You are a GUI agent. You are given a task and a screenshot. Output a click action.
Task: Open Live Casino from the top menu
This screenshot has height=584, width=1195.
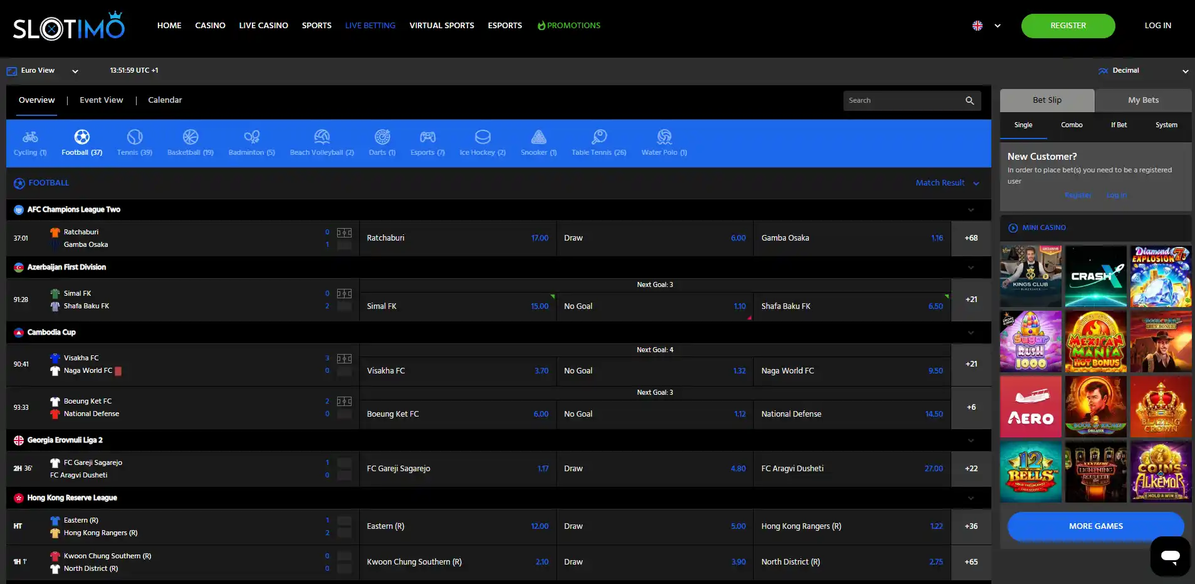tap(263, 26)
